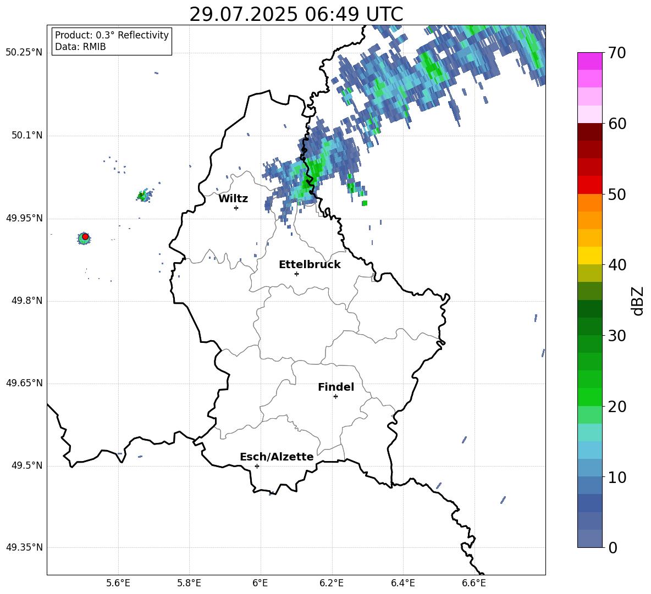This screenshot has height=594, width=651.
Task: Click the 6°E longitude label
Action: tap(260, 583)
